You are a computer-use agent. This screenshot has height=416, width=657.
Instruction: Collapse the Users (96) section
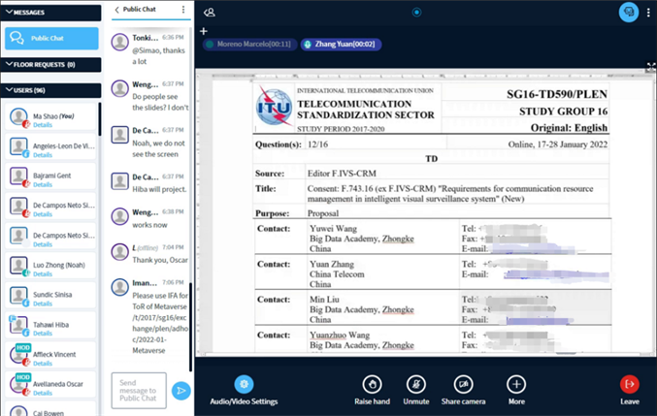50,90
